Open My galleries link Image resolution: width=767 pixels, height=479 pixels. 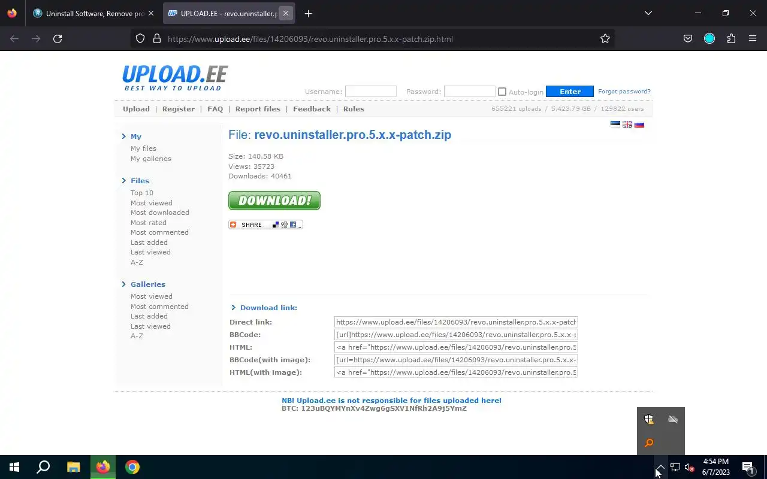click(x=151, y=159)
